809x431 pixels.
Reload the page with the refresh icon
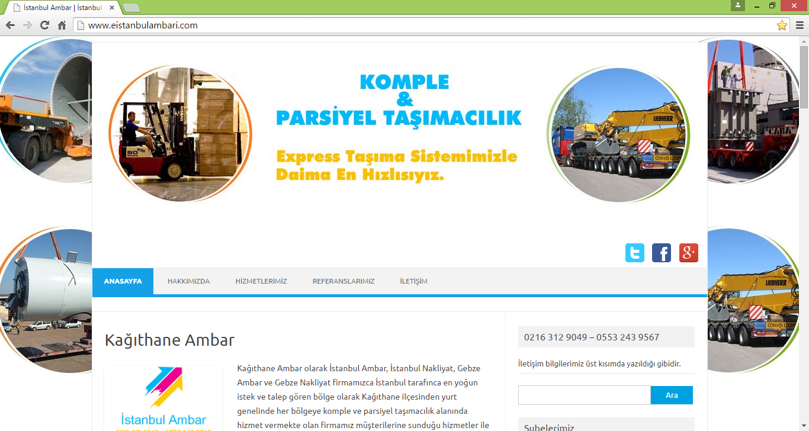point(44,25)
